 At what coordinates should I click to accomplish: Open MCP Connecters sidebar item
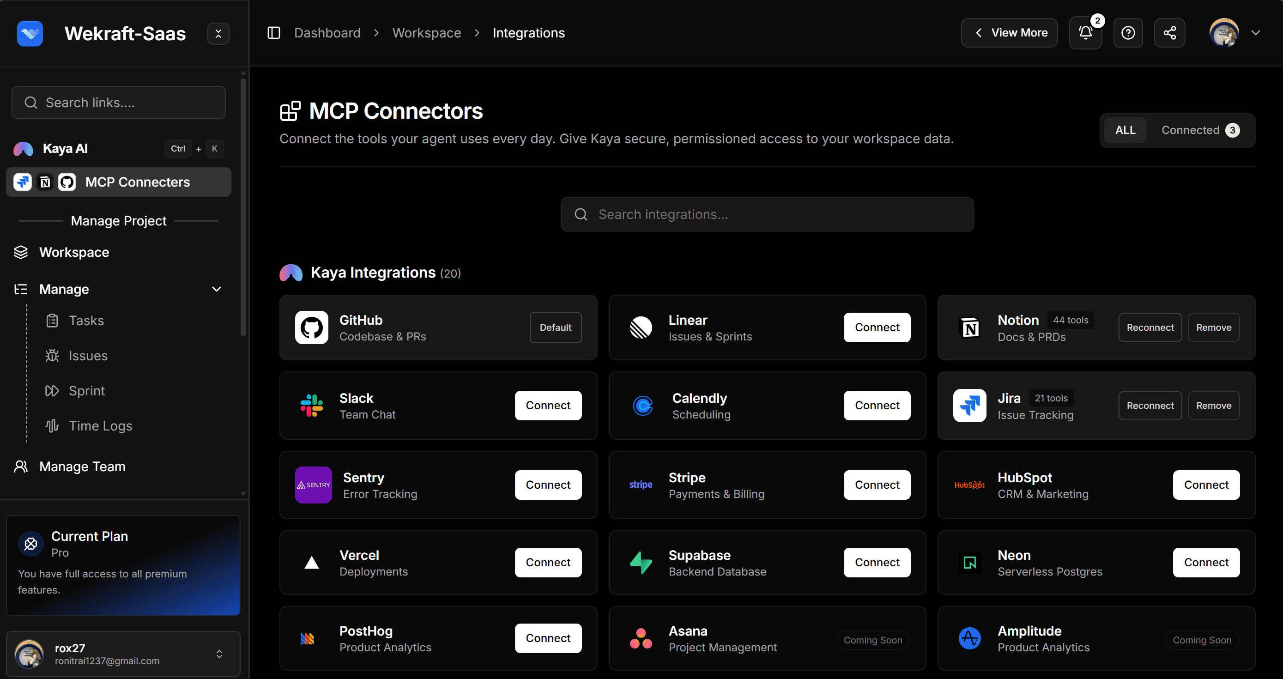pos(119,182)
